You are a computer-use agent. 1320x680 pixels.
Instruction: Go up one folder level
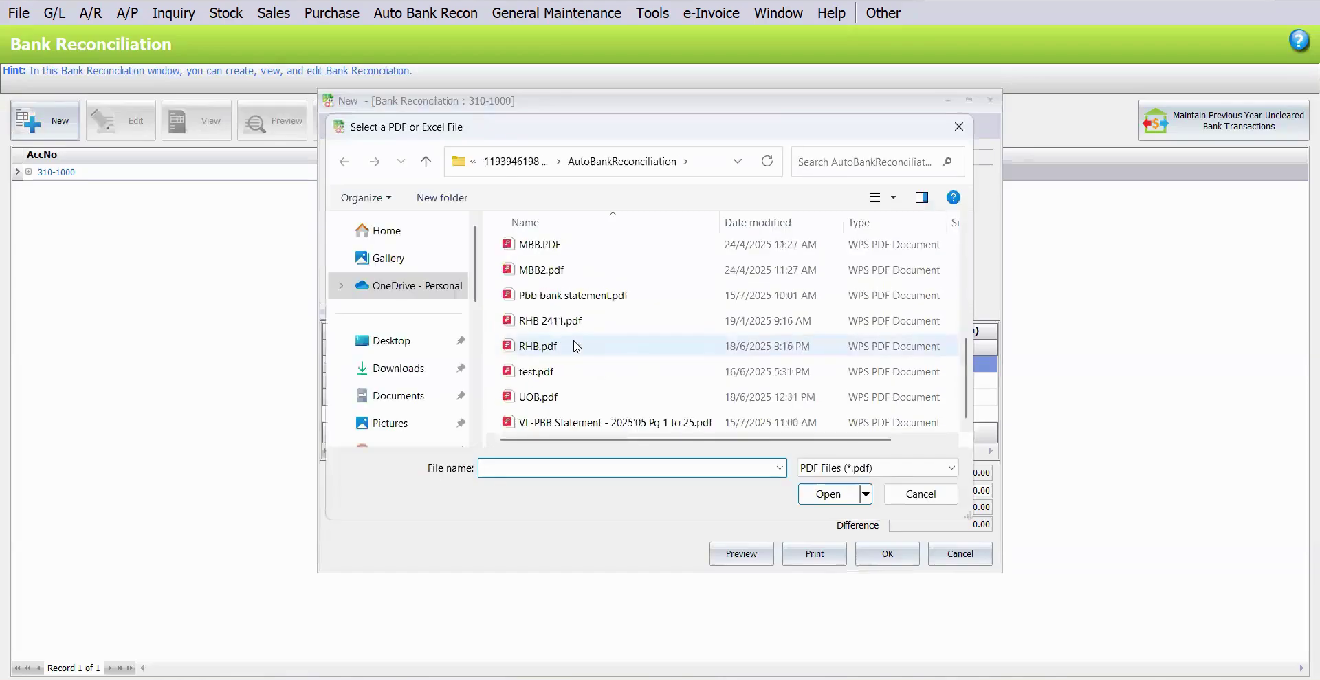pos(426,162)
